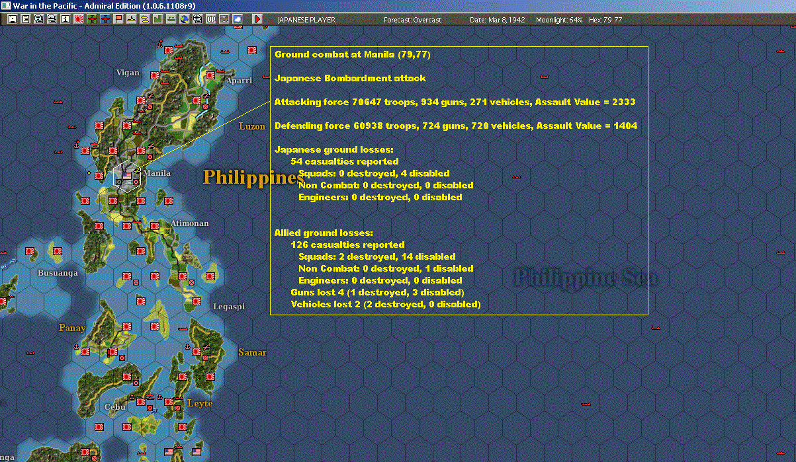The height and width of the screenshot is (462, 796).
Task: Select the US flag base at Manila
Action: (127, 175)
